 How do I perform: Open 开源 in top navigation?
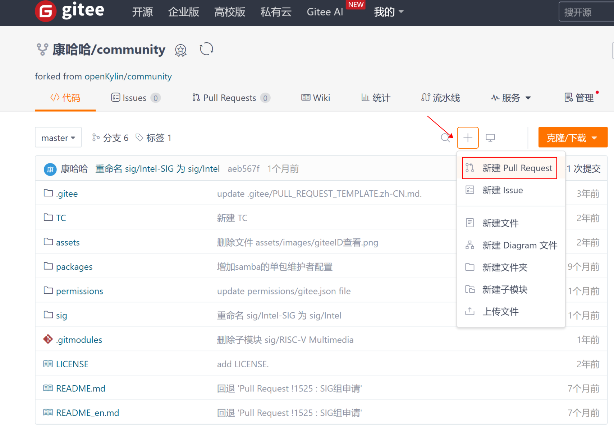[142, 12]
